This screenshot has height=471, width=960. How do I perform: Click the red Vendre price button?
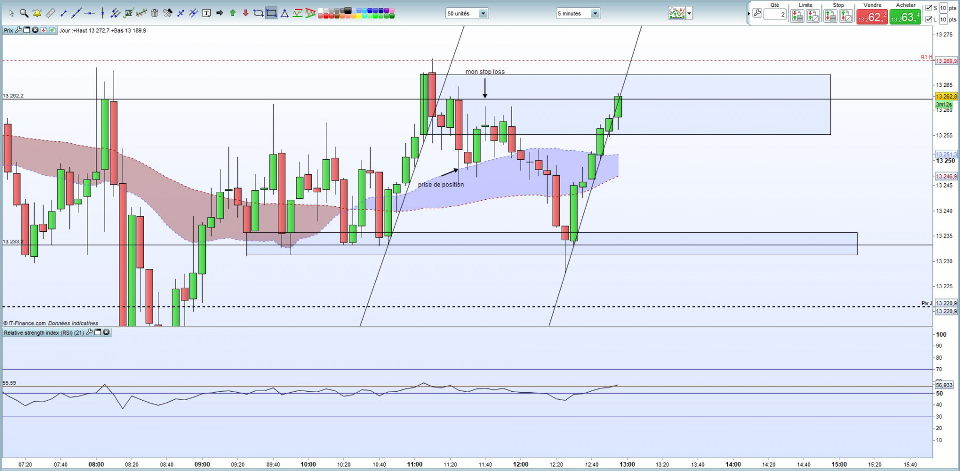(872, 17)
